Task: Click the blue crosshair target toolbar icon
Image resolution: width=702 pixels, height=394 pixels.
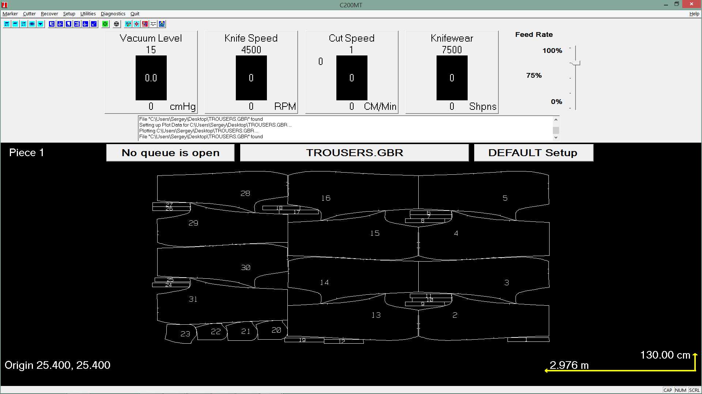Action: click(x=85, y=24)
